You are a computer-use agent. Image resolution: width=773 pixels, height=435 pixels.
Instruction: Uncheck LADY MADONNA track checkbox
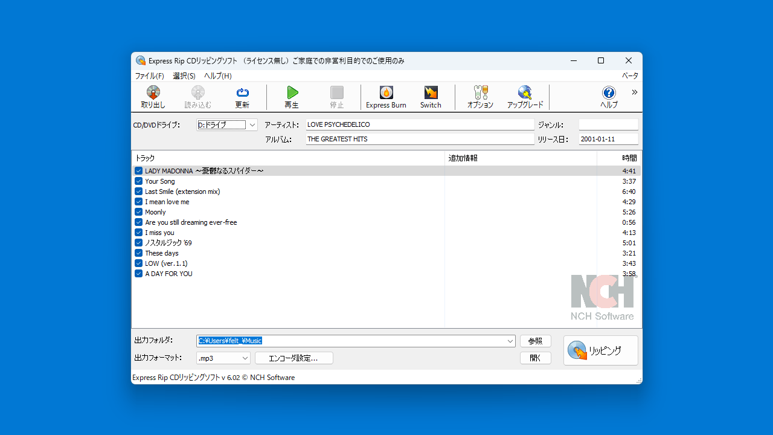click(x=138, y=171)
